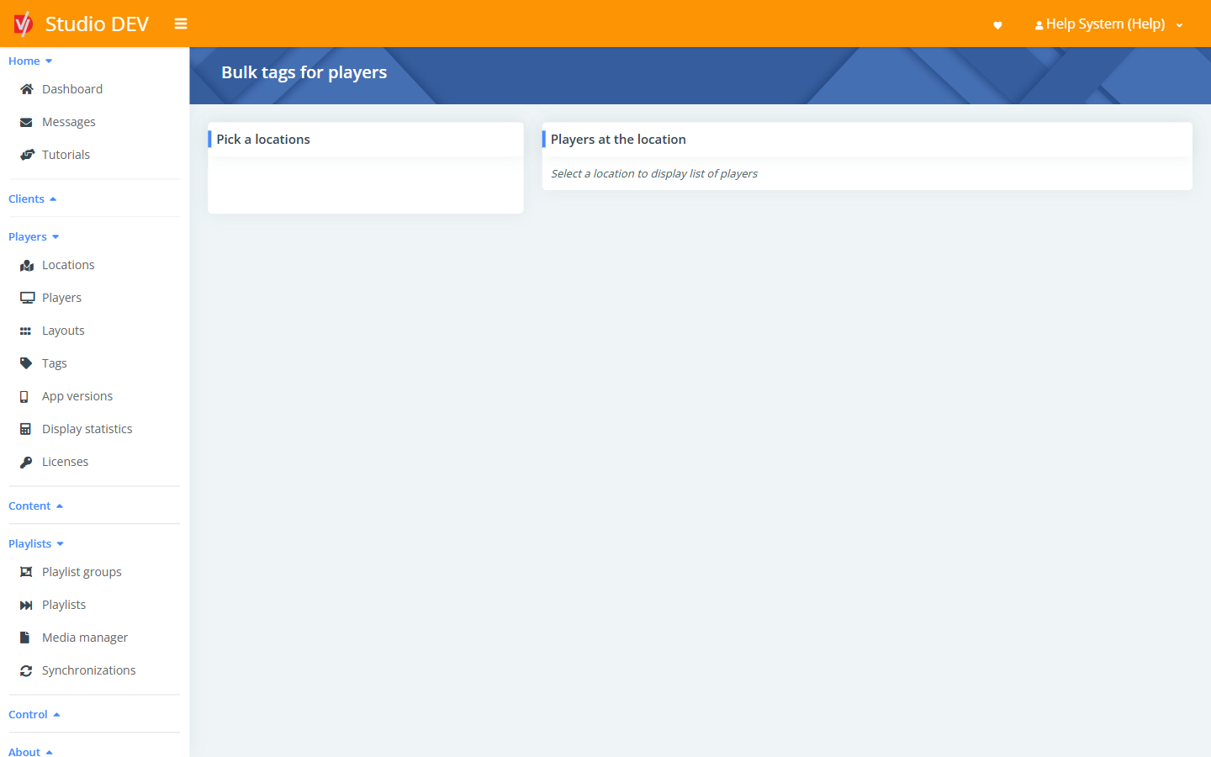This screenshot has height=757, width=1211.
Task: Open the Dashboard page
Action: point(72,89)
